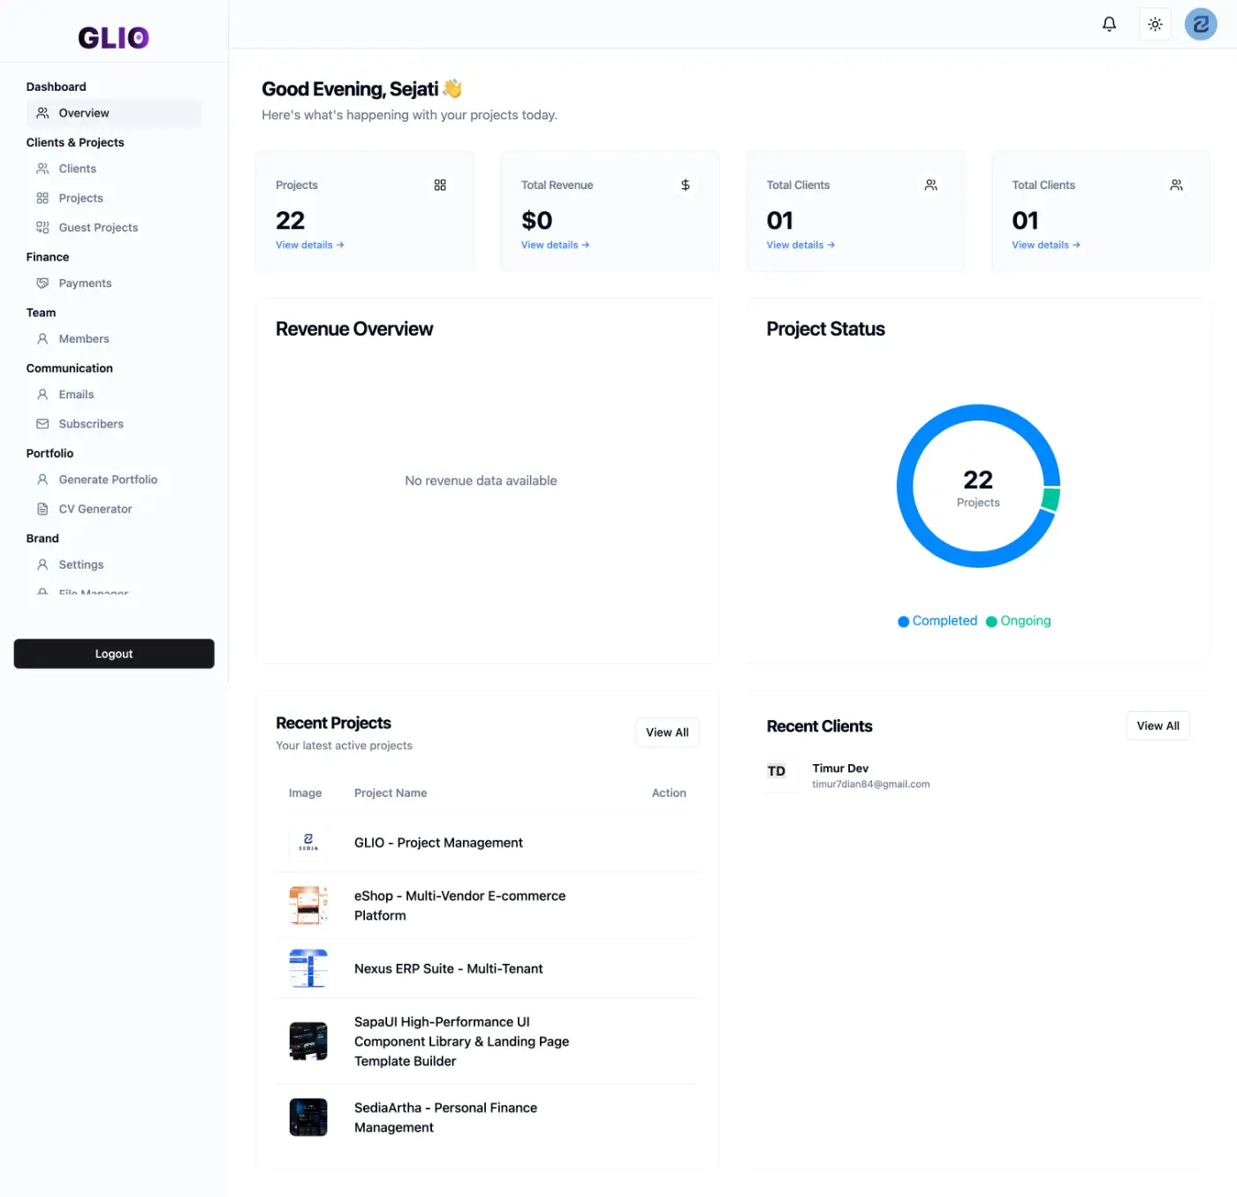Click the Logout button
This screenshot has width=1237, height=1197.
click(114, 654)
